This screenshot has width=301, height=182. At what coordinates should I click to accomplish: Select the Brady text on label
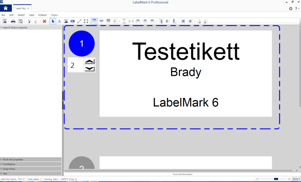(186, 72)
